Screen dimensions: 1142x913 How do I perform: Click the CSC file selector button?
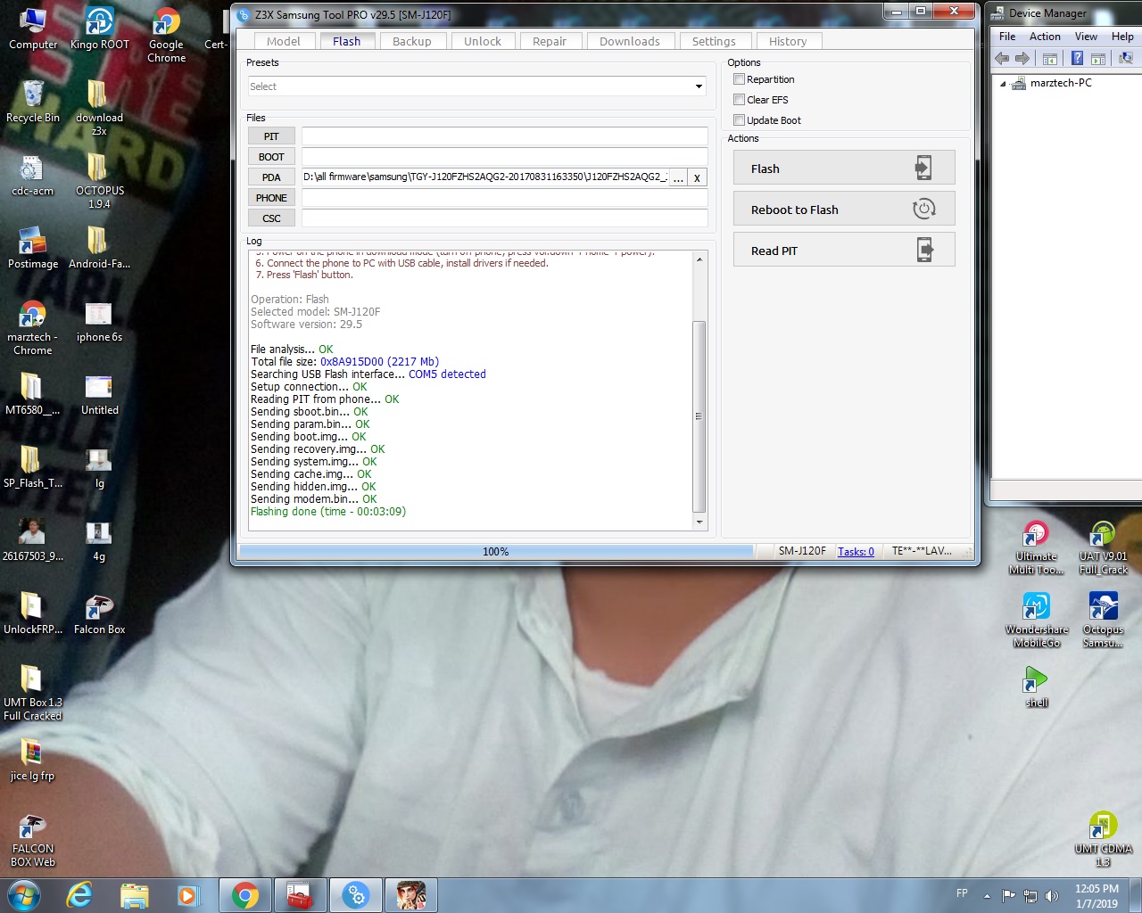coord(271,218)
